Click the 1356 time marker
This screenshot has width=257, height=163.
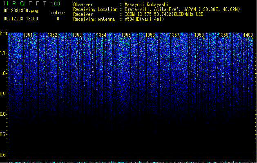click(150, 35)
